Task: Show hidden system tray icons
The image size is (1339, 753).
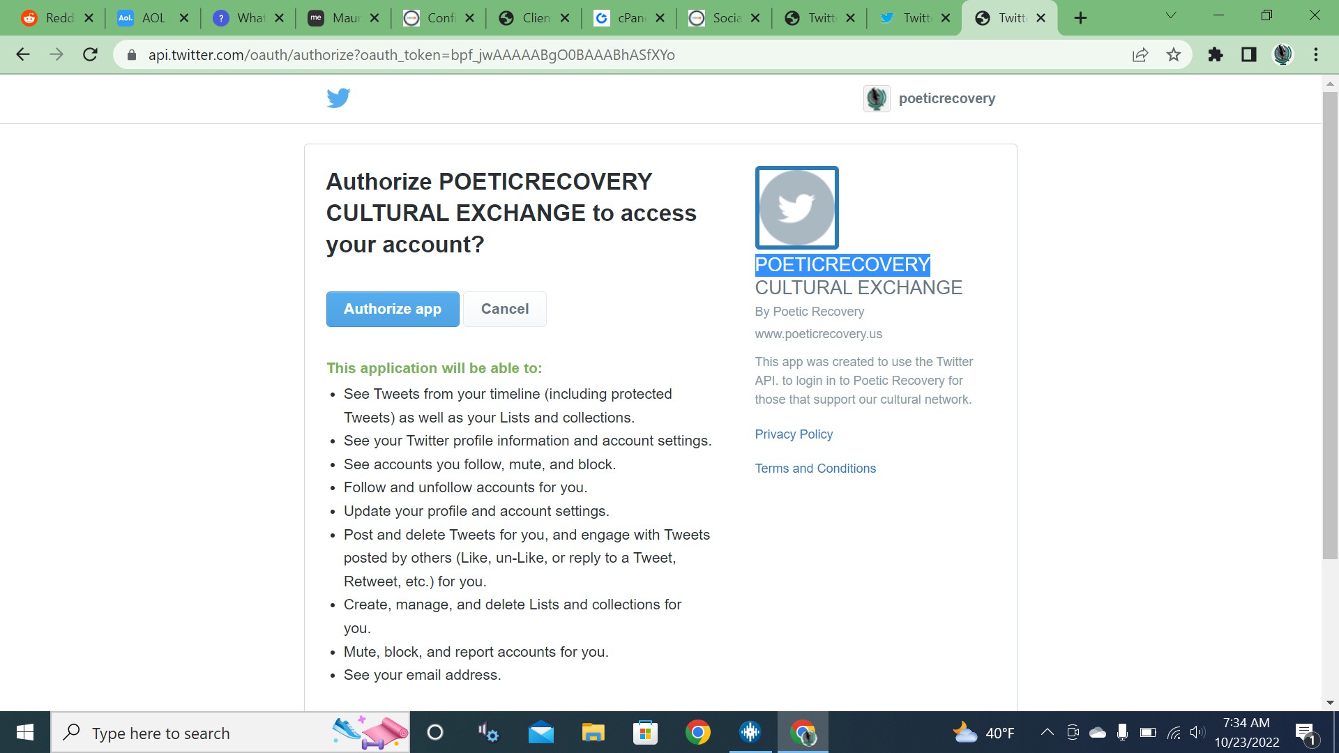Action: click(1047, 732)
